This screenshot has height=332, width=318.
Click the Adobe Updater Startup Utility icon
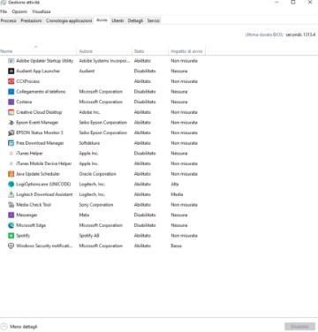coord(11,61)
